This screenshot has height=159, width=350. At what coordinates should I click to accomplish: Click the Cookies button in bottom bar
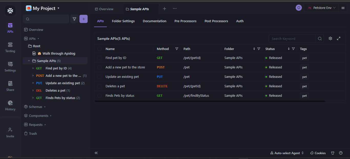tap(318, 153)
